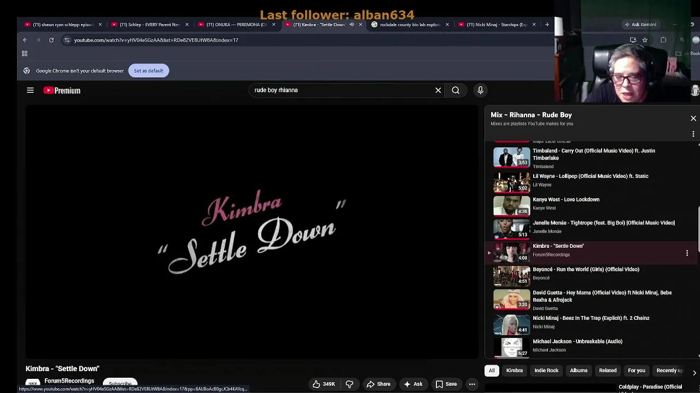Open a new browser tab with plus
This screenshot has height=393, width=700.
[547, 25]
